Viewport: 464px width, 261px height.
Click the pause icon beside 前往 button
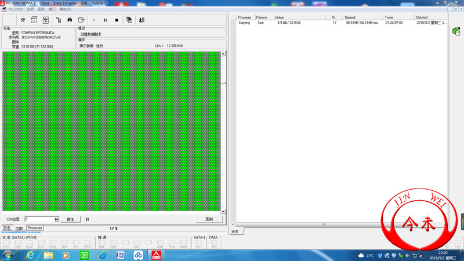point(88,219)
